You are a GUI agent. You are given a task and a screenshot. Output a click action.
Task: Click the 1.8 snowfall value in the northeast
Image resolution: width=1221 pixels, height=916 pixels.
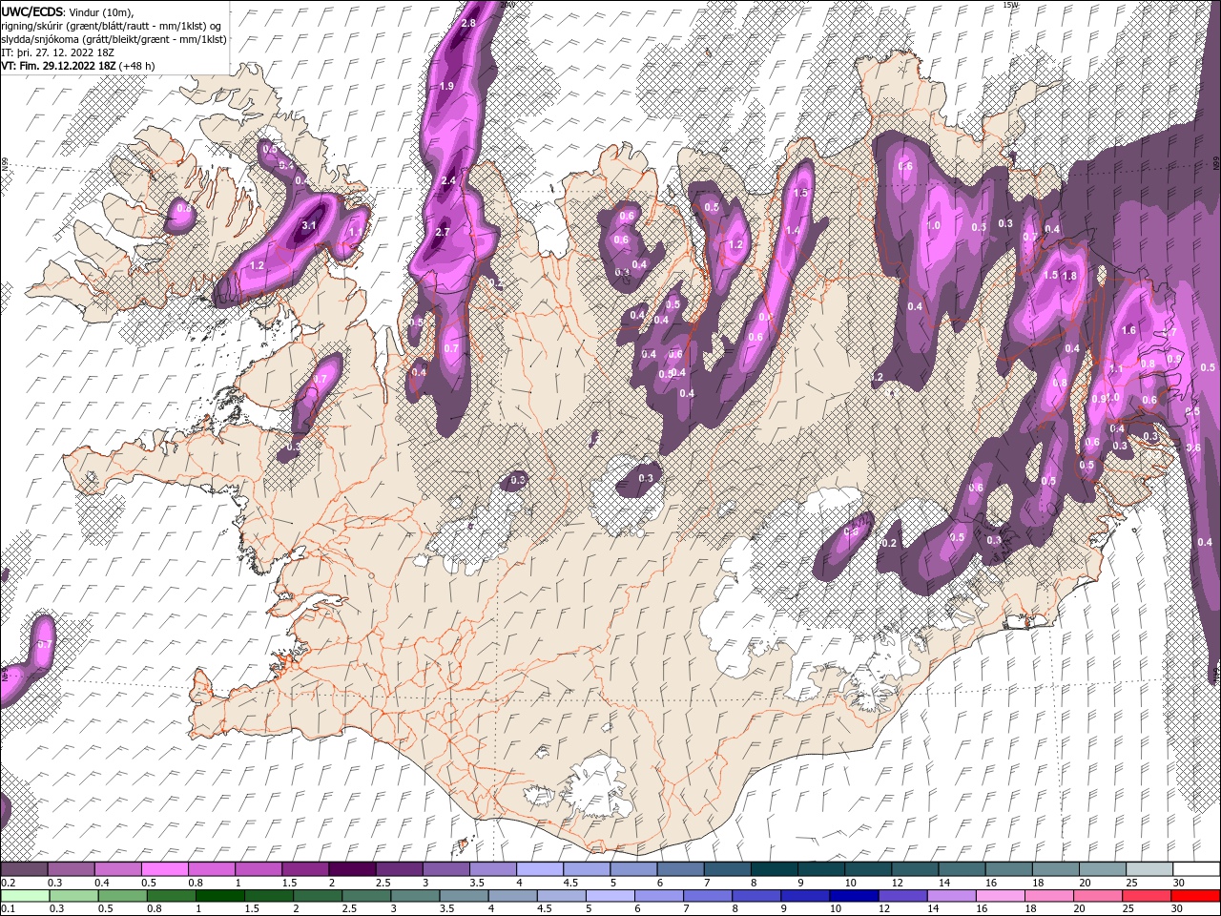click(x=1069, y=276)
